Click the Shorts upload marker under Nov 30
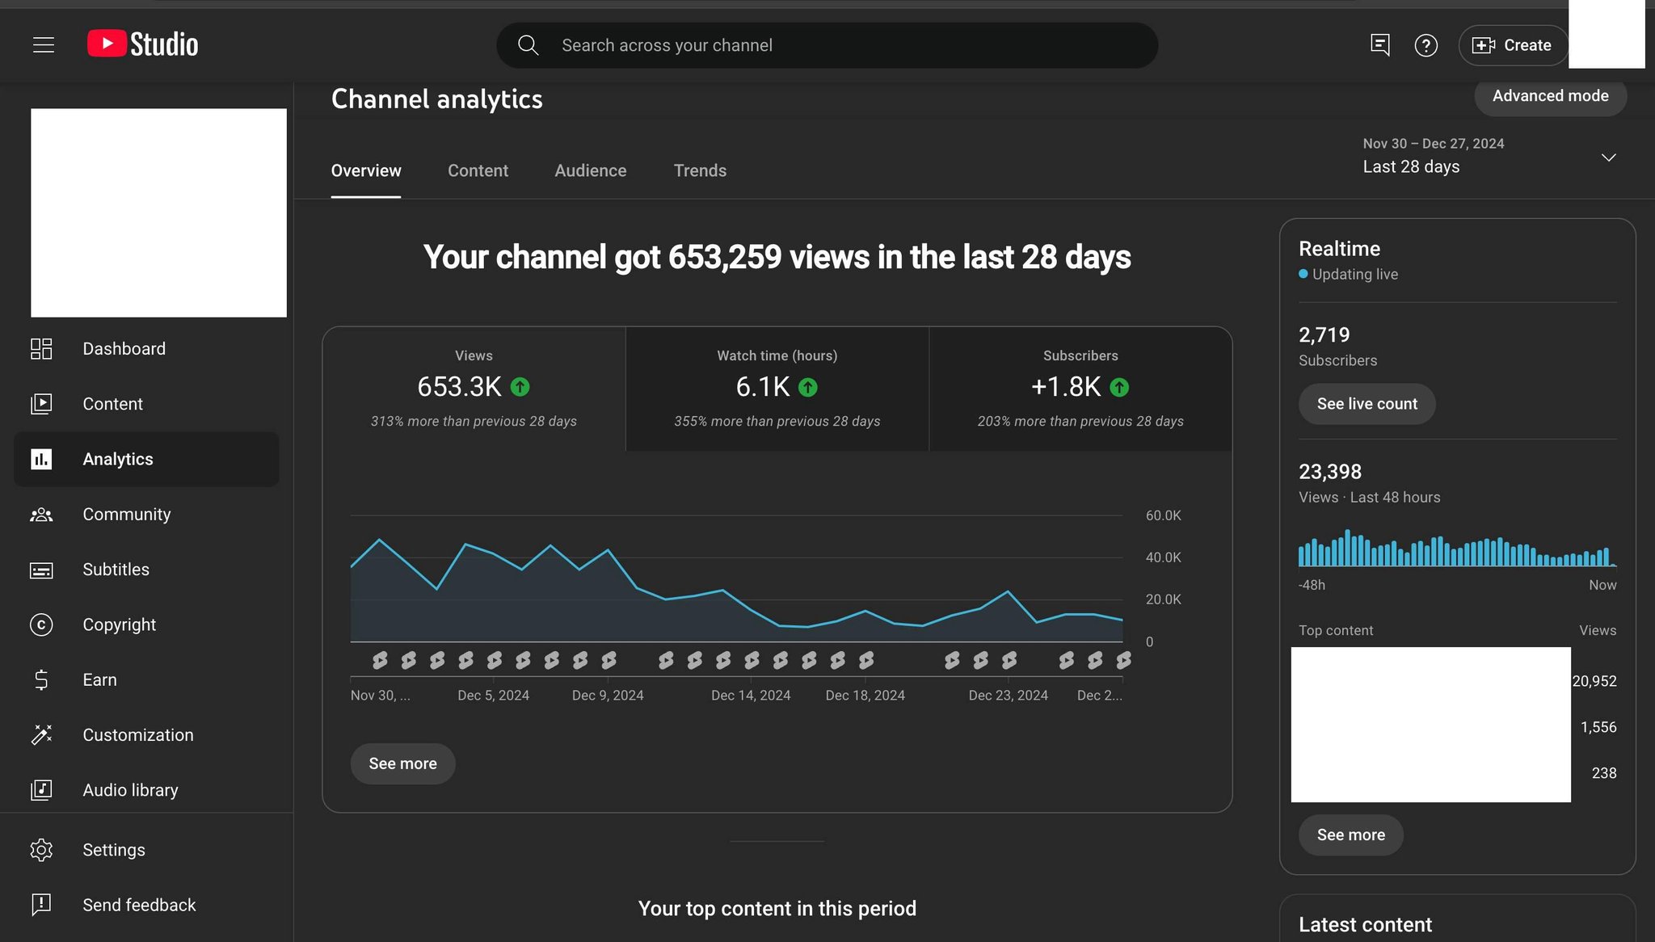The width and height of the screenshot is (1655, 942). [x=380, y=660]
